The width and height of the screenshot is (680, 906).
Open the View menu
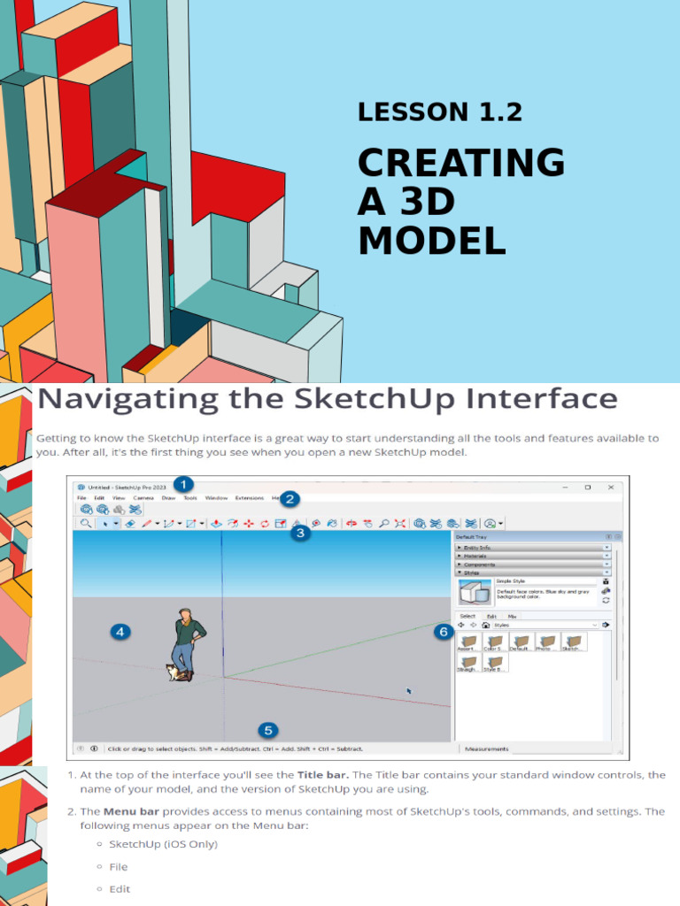tap(119, 497)
